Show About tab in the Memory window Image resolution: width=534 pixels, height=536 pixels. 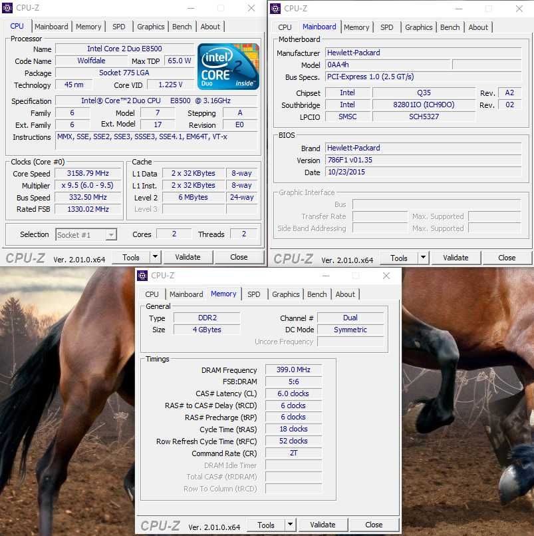point(345,294)
